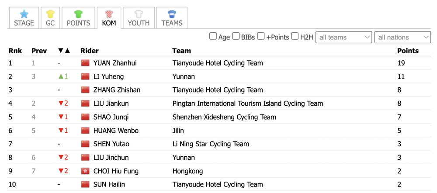Open LIU Jiankun rider link
This screenshot has height=193, width=437.
111,103
